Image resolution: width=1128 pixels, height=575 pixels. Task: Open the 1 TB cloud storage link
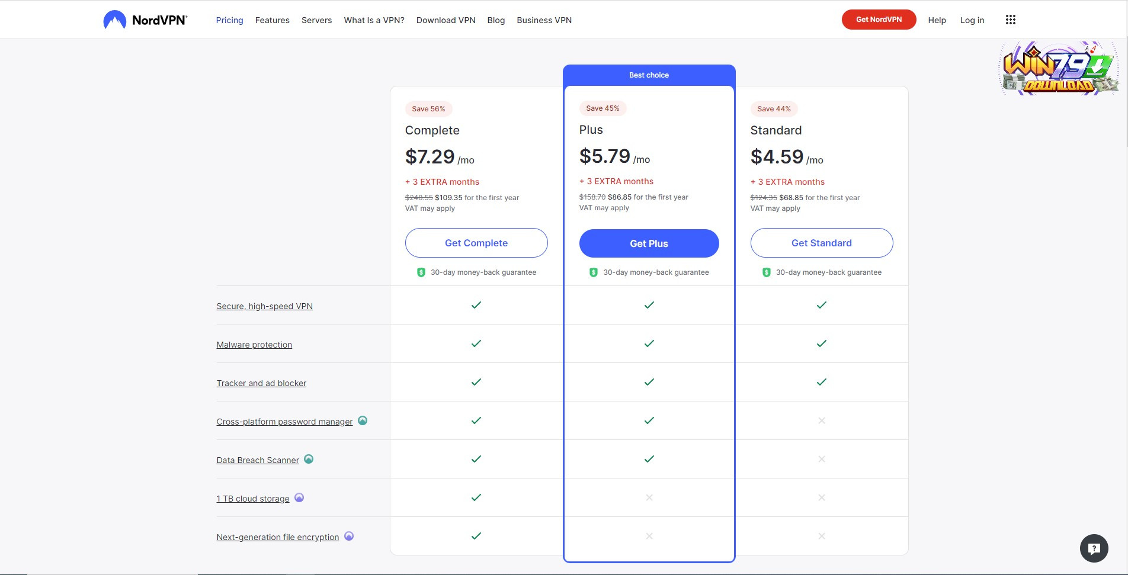tap(253, 499)
